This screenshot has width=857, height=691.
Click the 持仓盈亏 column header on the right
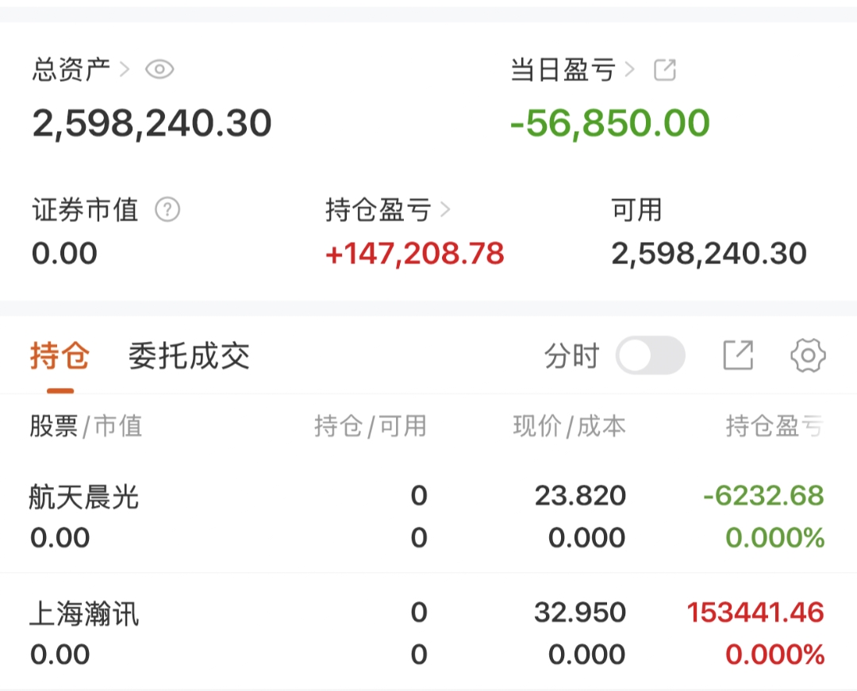click(x=774, y=427)
